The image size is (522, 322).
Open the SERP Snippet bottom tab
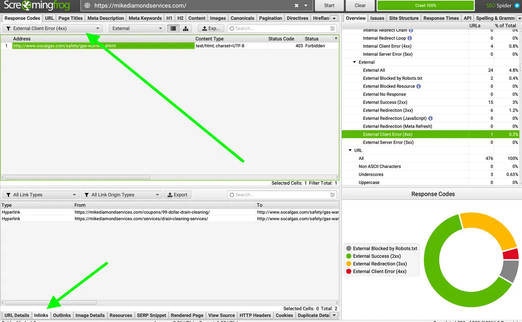coord(151,315)
